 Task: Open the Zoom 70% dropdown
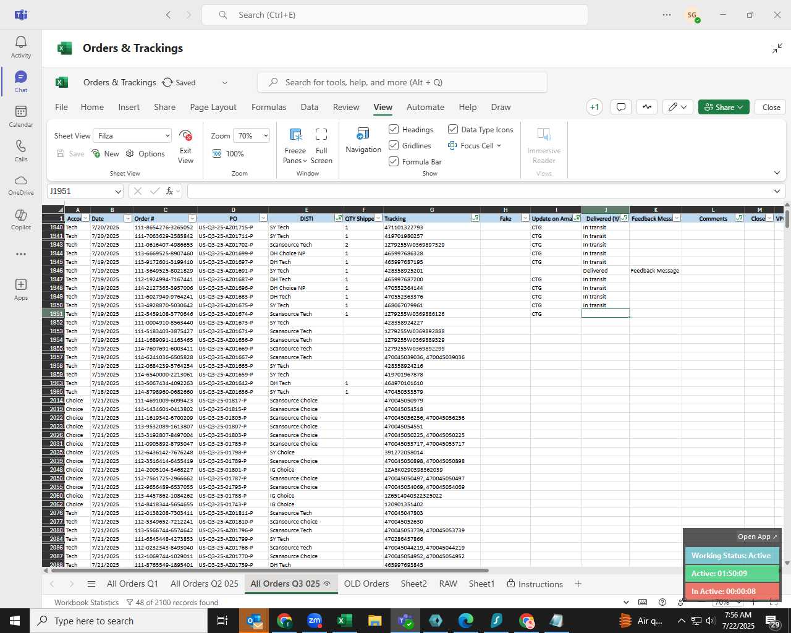pyautogui.click(x=253, y=135)
